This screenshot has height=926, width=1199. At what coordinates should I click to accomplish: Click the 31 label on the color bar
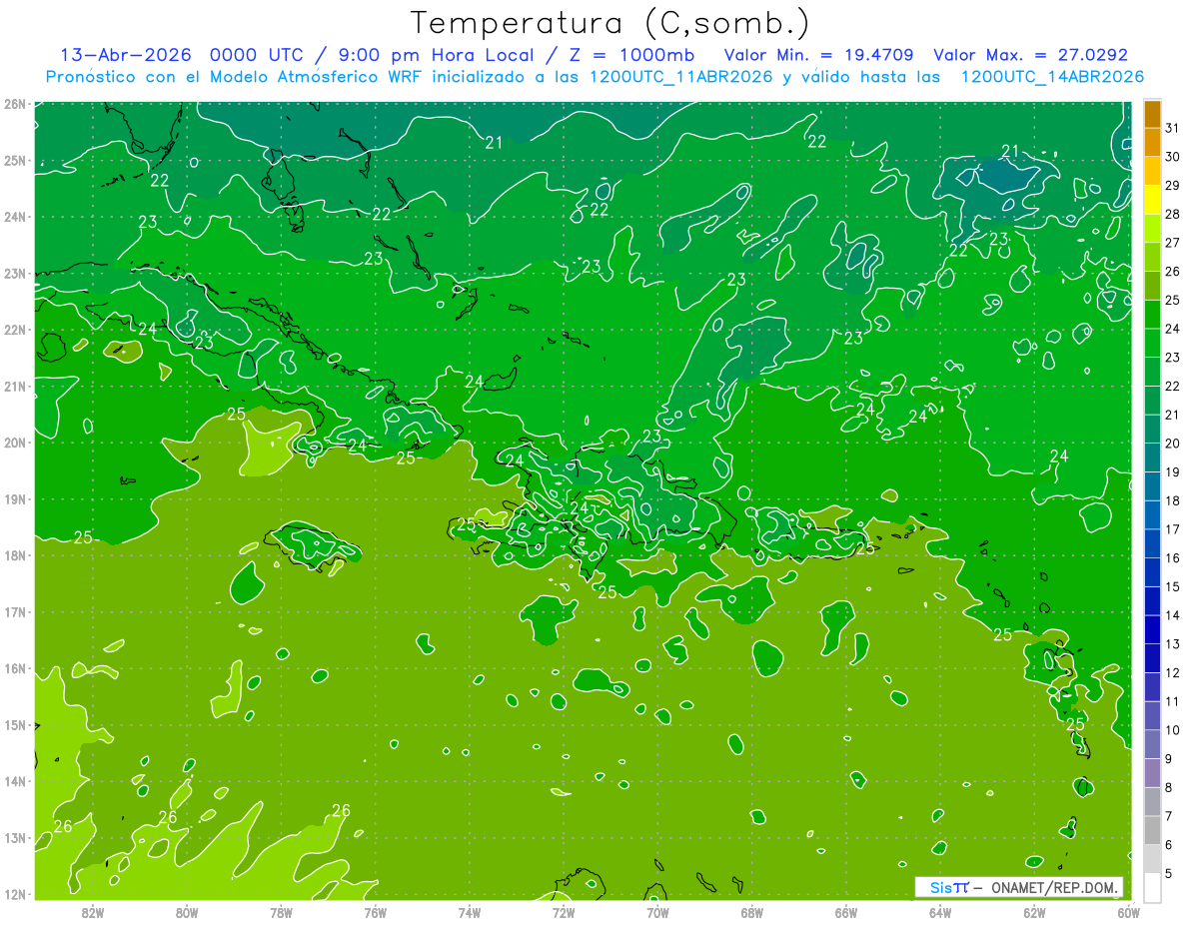coord(1173,127)
